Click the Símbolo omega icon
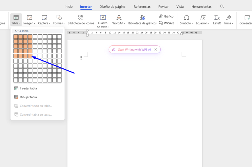The height and width of the screenshot is (167, 252). [186, 17]
